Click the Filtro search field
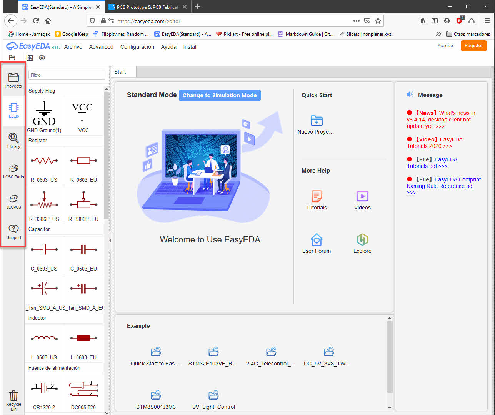 pyautogui.click(x=67, y=75)
